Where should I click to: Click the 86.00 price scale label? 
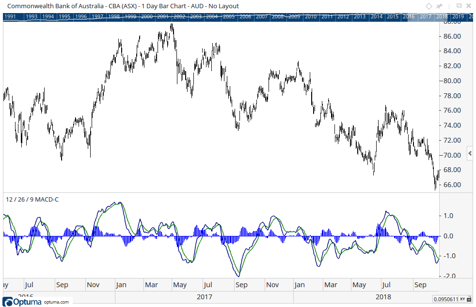452,36
